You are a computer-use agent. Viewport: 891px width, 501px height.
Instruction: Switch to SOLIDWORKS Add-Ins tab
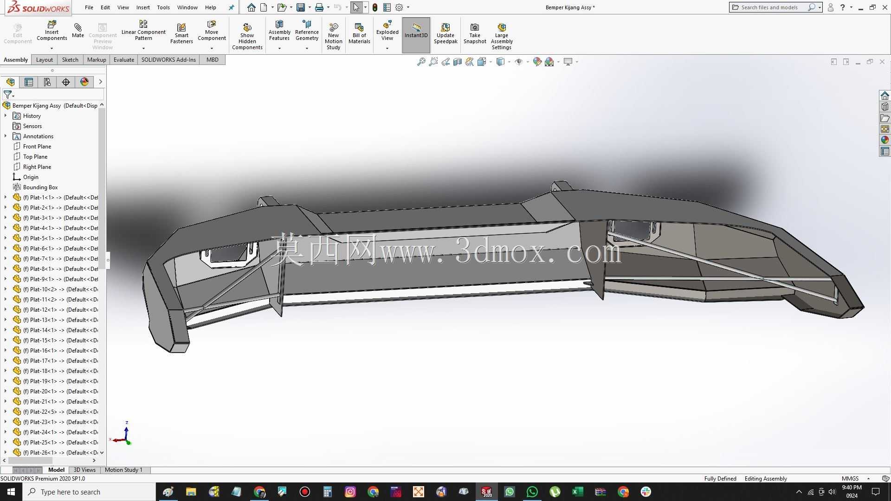[x=168, y=59]
